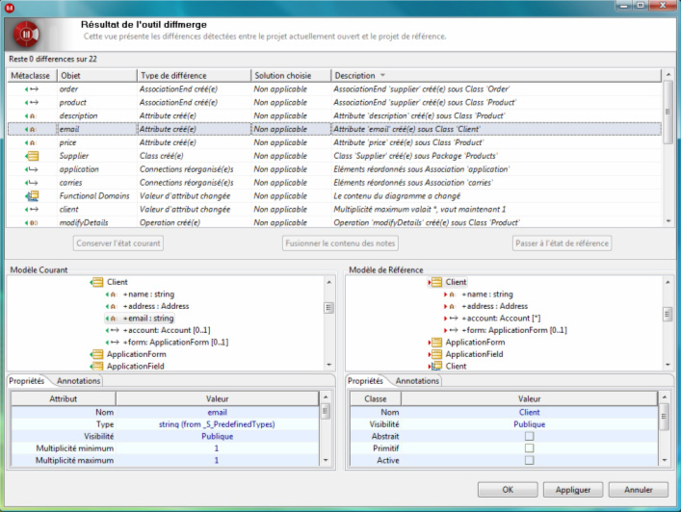Screen dimensions: 681x512
Task: Sort by Métaclasse column header
Action: tap(32, 75)
